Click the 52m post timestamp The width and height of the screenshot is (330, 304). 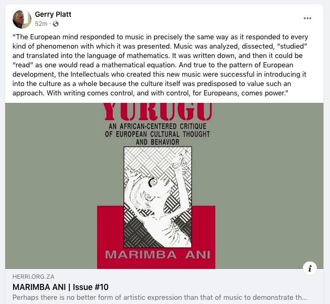pos(41,24)
